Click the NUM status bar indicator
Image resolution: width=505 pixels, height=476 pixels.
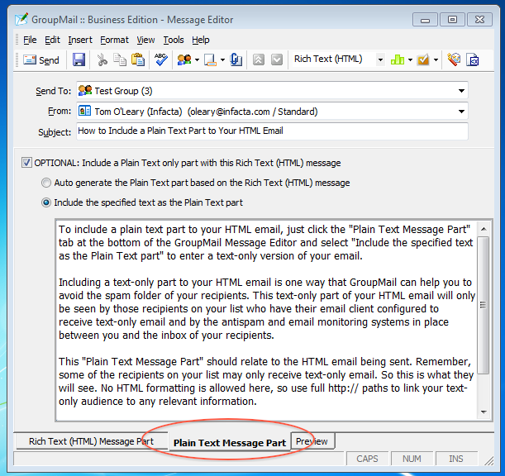(x=412, y=459)
